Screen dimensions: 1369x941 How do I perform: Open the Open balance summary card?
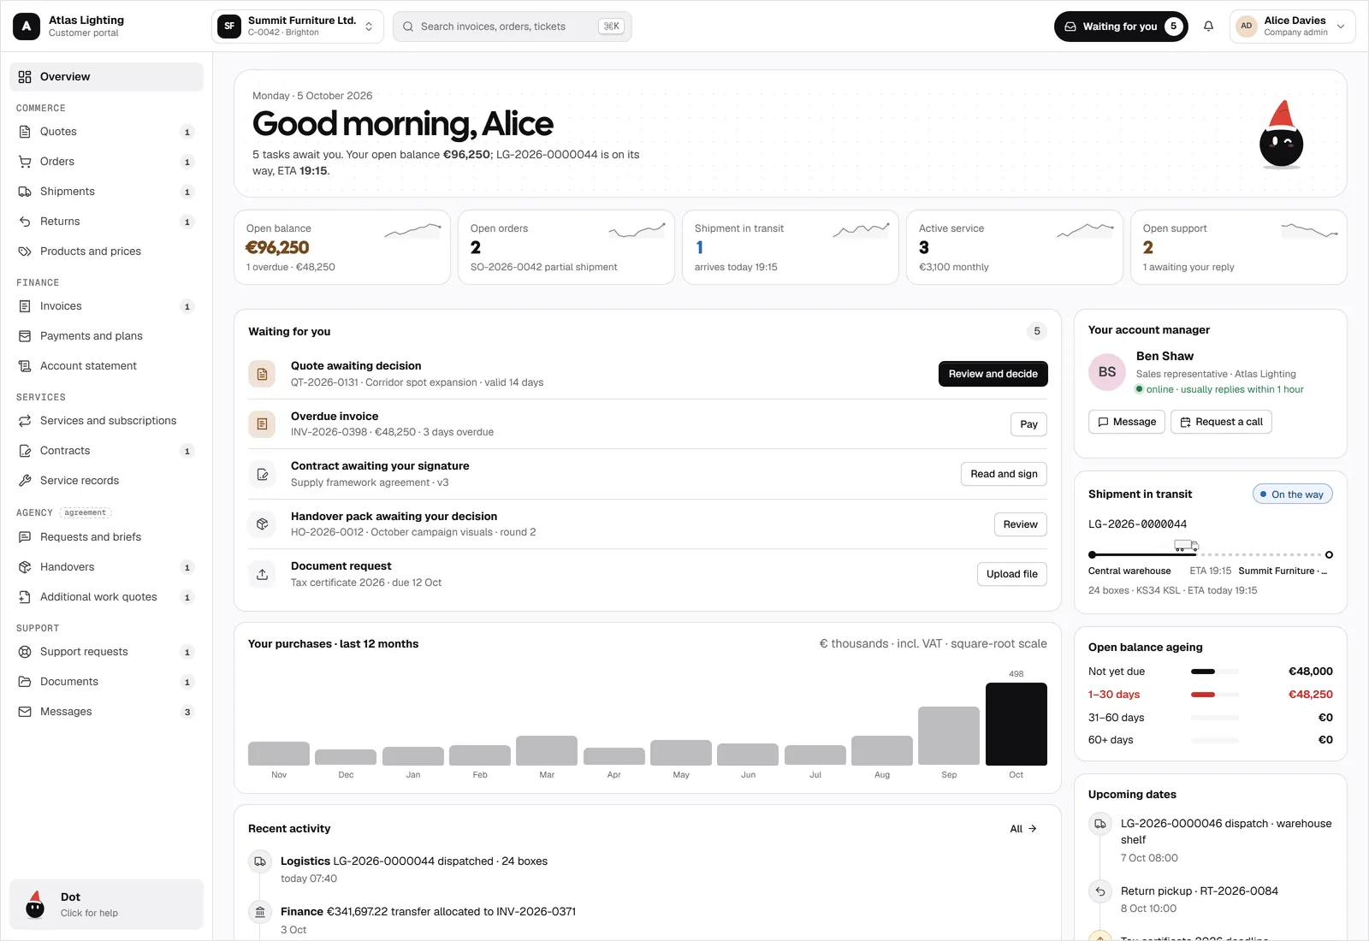point(342,247)
